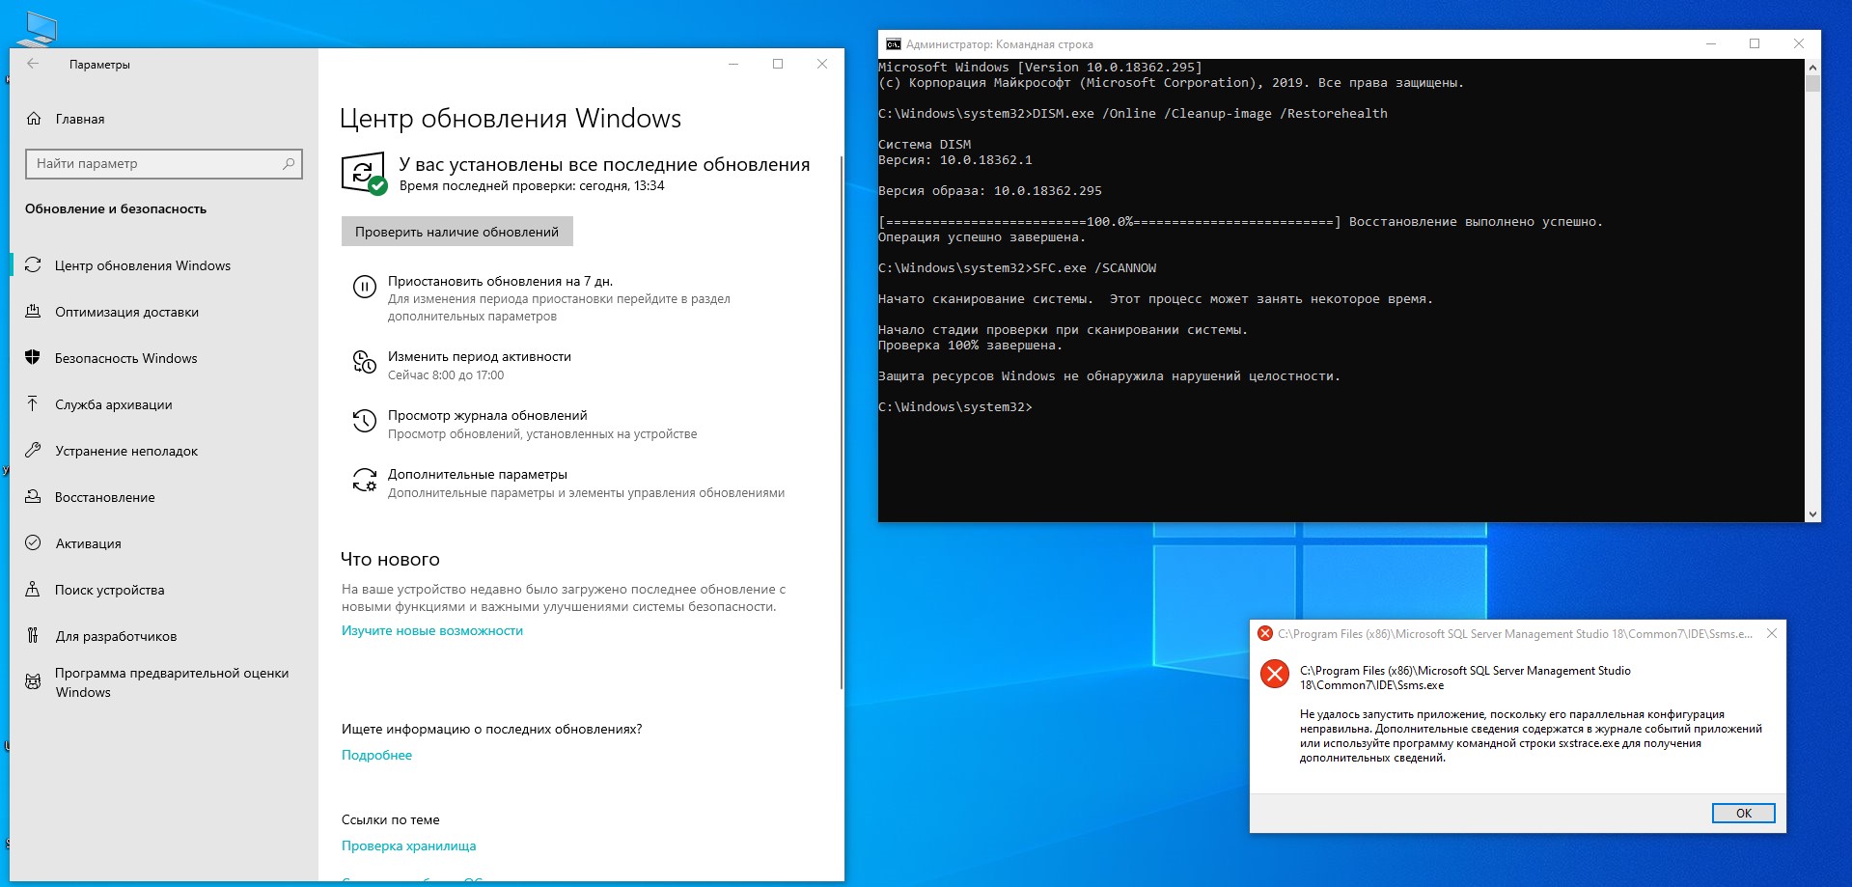Click scroll down arrow in Command Prompt
The width and height of the screenshot is (1852, 887).
(1812, 514)
